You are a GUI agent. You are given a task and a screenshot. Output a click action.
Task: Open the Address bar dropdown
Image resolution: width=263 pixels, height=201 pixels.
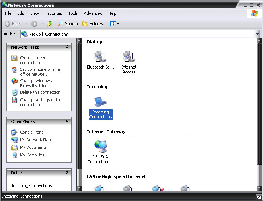pos(257,34)
